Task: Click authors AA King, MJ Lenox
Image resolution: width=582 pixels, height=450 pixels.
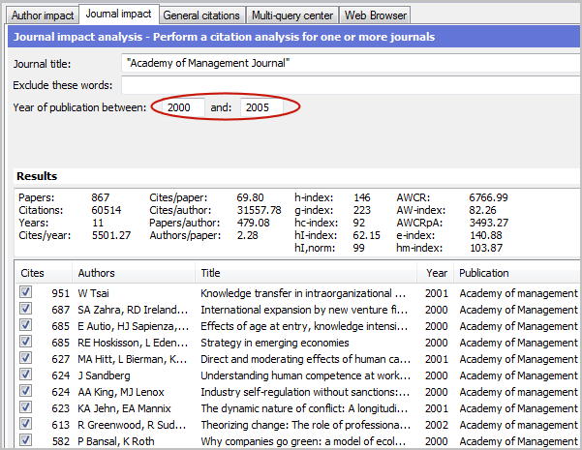Action: pyautogui.click(x=121, y=392)
